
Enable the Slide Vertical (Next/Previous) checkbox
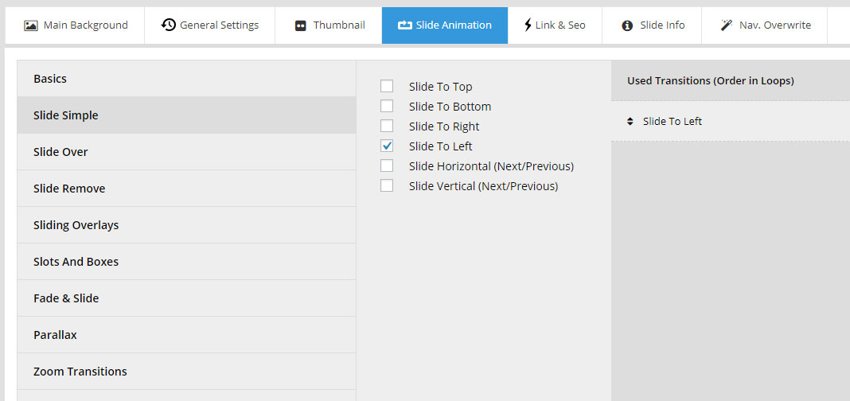pyautogui.click(x=387, y=186)
